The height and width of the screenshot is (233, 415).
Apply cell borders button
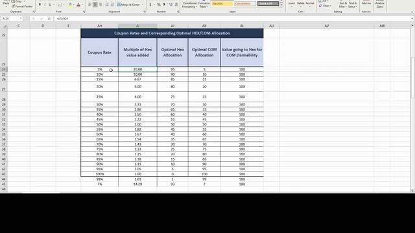click(60, 5)
